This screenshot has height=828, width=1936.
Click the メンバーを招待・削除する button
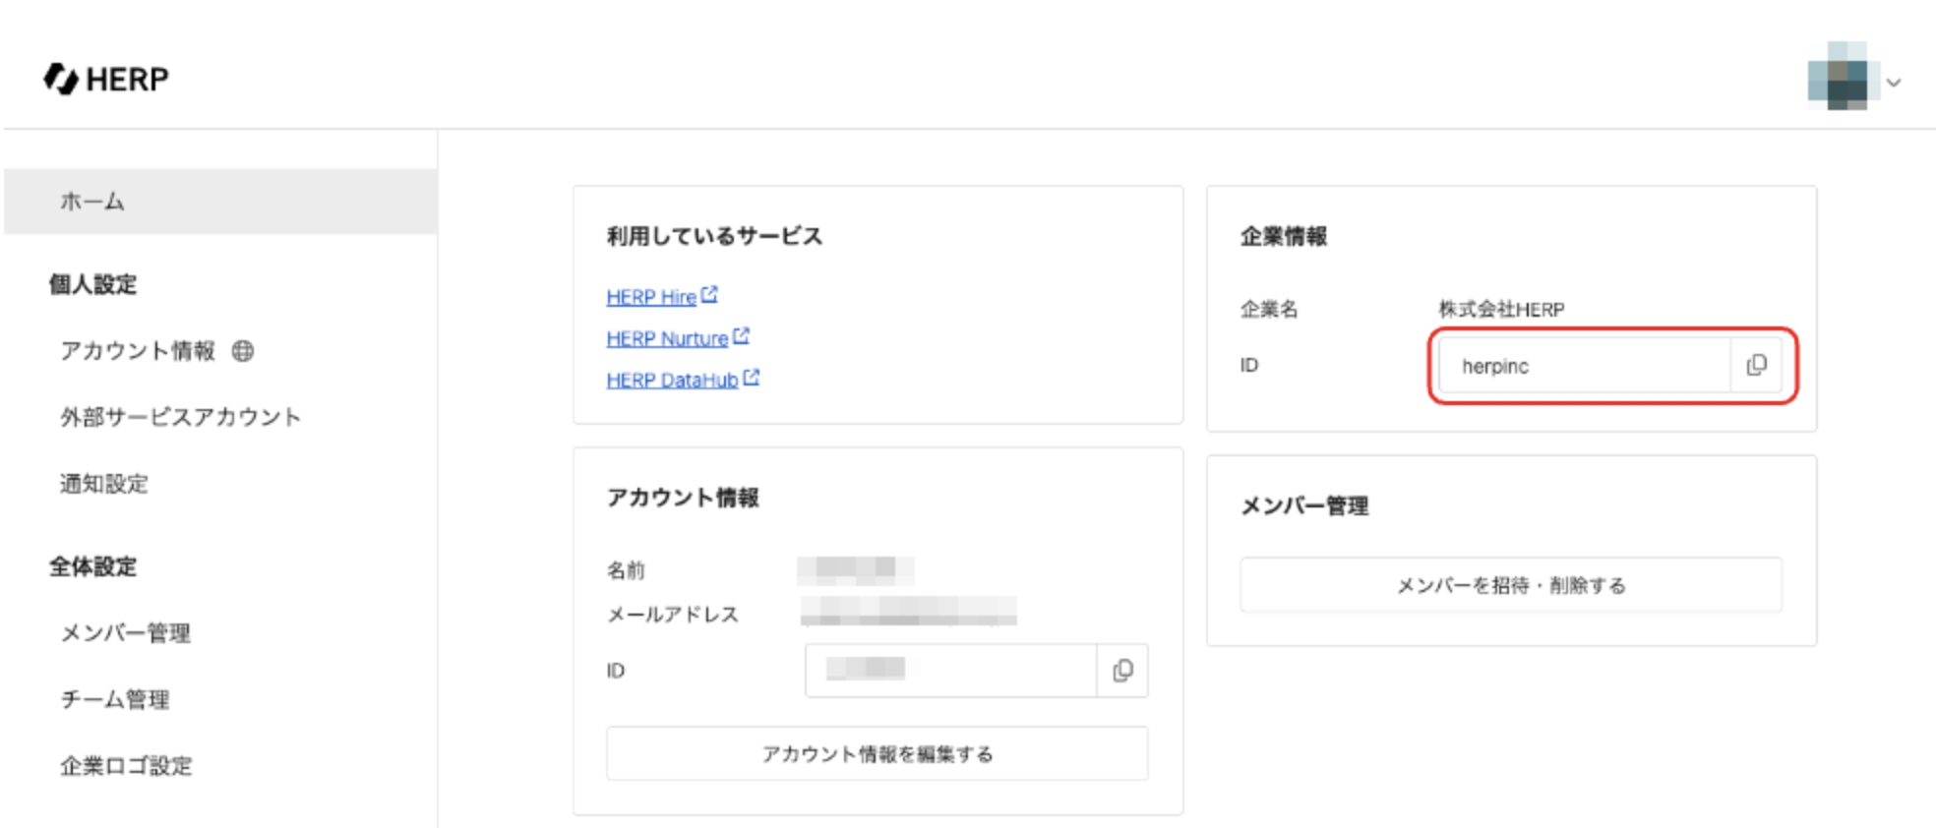[x=1511, y=585]
